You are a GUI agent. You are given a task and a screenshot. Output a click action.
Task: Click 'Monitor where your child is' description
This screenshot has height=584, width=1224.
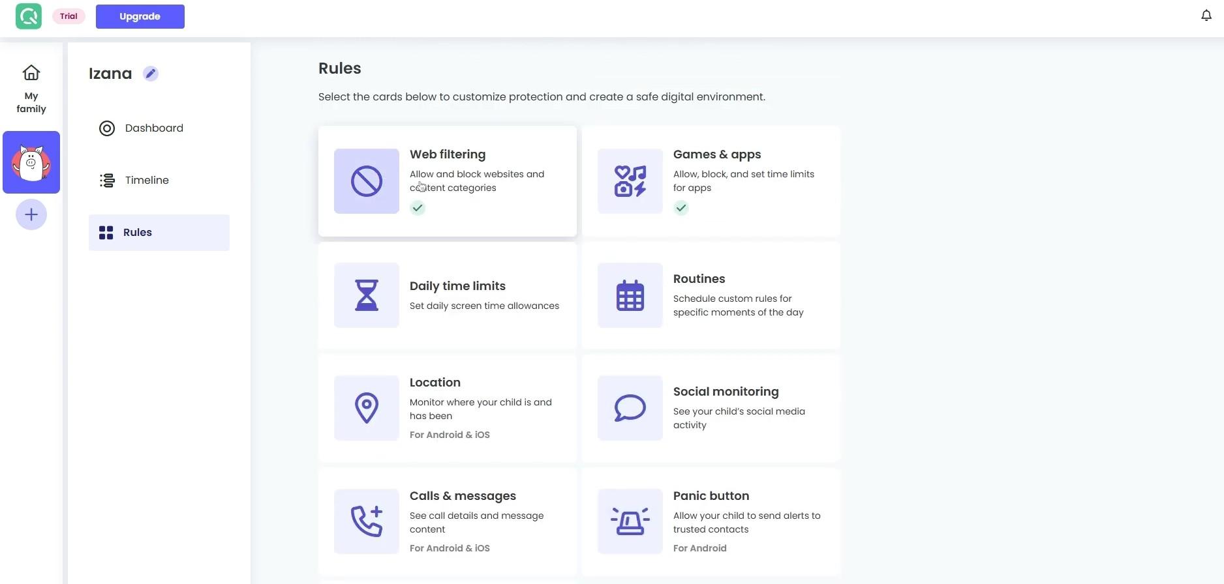click(x=481, y=409)
